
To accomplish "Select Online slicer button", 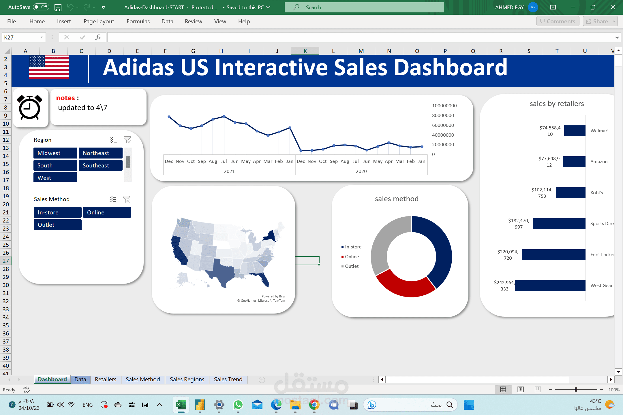I will coord(107,212).
